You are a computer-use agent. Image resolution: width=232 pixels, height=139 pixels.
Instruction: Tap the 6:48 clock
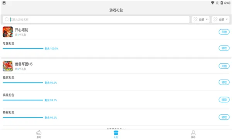tap(227, 3)
